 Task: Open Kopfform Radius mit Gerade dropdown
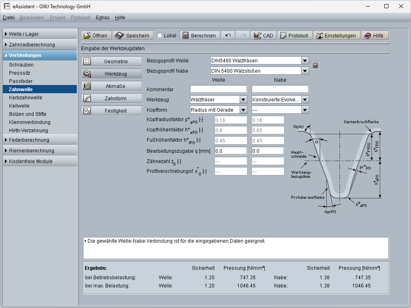pyautogui.click(x=243, y=110)
